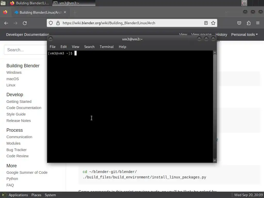The width and height of the screenshot is (264, 198).
Task: Open System menu in bottom panel
Action: (50, 195)
